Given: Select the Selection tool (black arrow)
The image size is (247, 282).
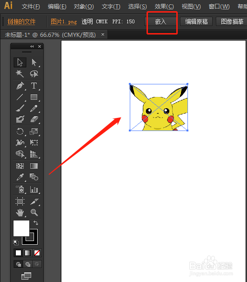Looking at the screenshot, I should (20, 62).
